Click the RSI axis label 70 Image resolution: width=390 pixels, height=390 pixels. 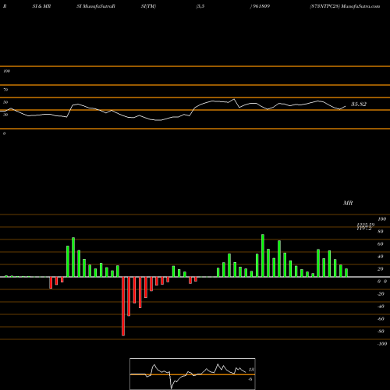point(5,90)
